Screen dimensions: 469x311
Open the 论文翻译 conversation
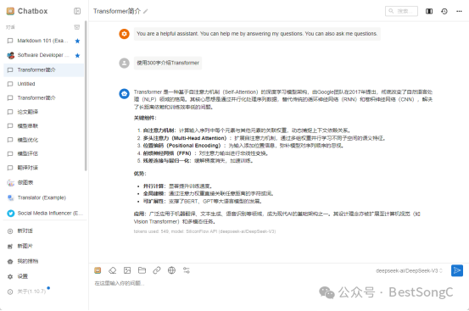click(x=43, y=112)
